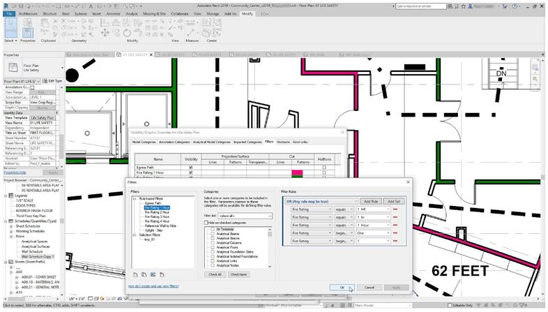Click the Properties palette icon in the ribbon

pos(28,33)
